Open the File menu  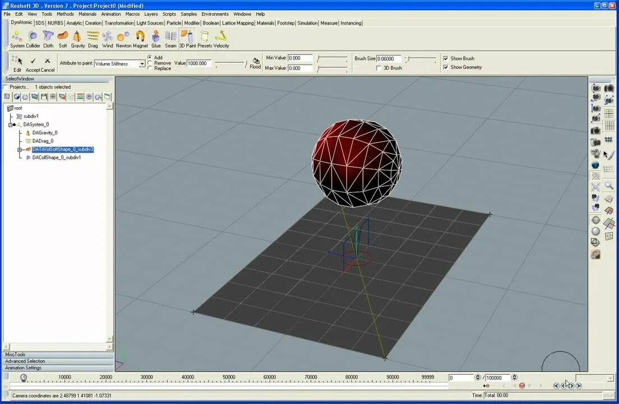click(x=7, y=14)
